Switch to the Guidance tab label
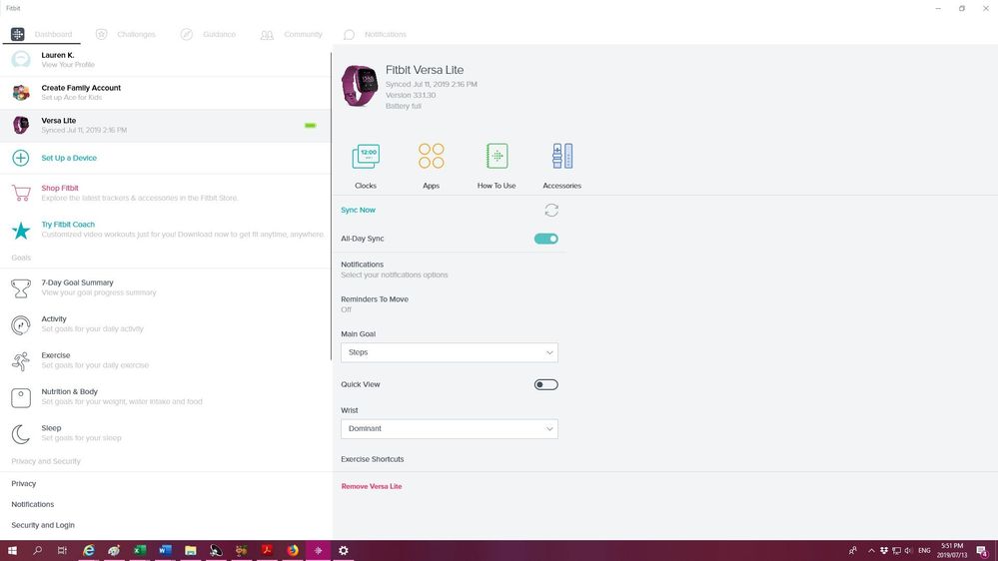The height and width of the screenshot is (561, 998). click(x=220, y=34)
